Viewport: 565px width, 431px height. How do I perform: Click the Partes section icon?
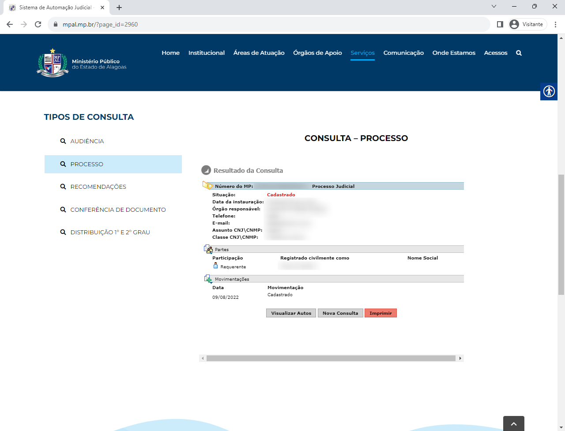pyautogui.click(x=208, y=249)
